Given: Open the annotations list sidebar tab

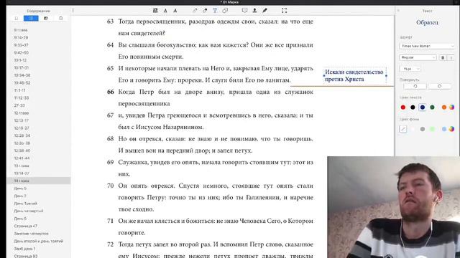Looking at the screenshot, I should (x=46, y=18).
